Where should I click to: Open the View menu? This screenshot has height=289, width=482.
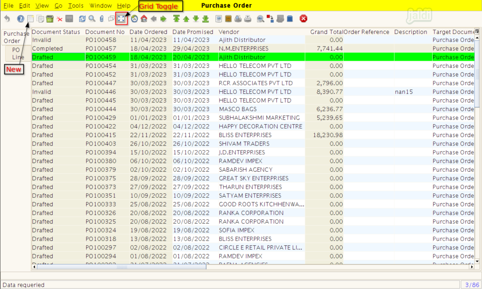(x=42, y=6)
